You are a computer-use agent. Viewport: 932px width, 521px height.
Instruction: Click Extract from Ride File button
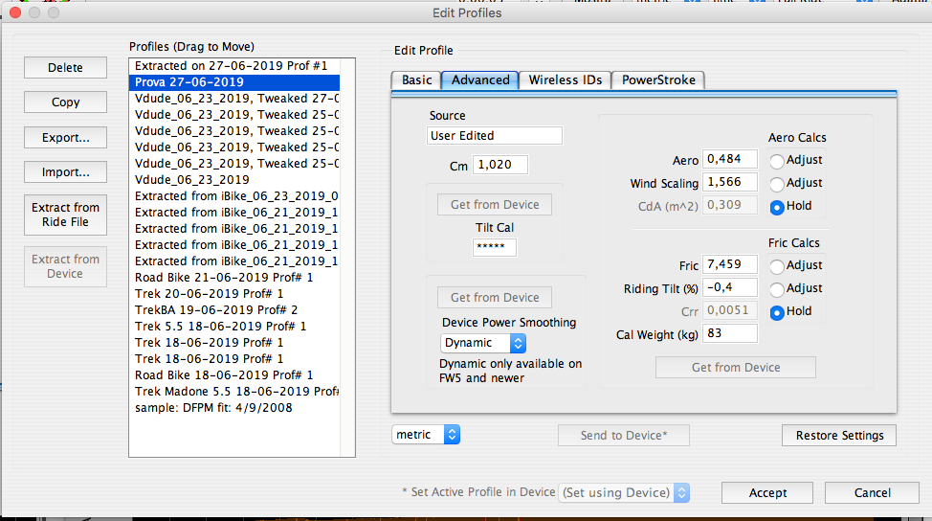coord(65,215)
